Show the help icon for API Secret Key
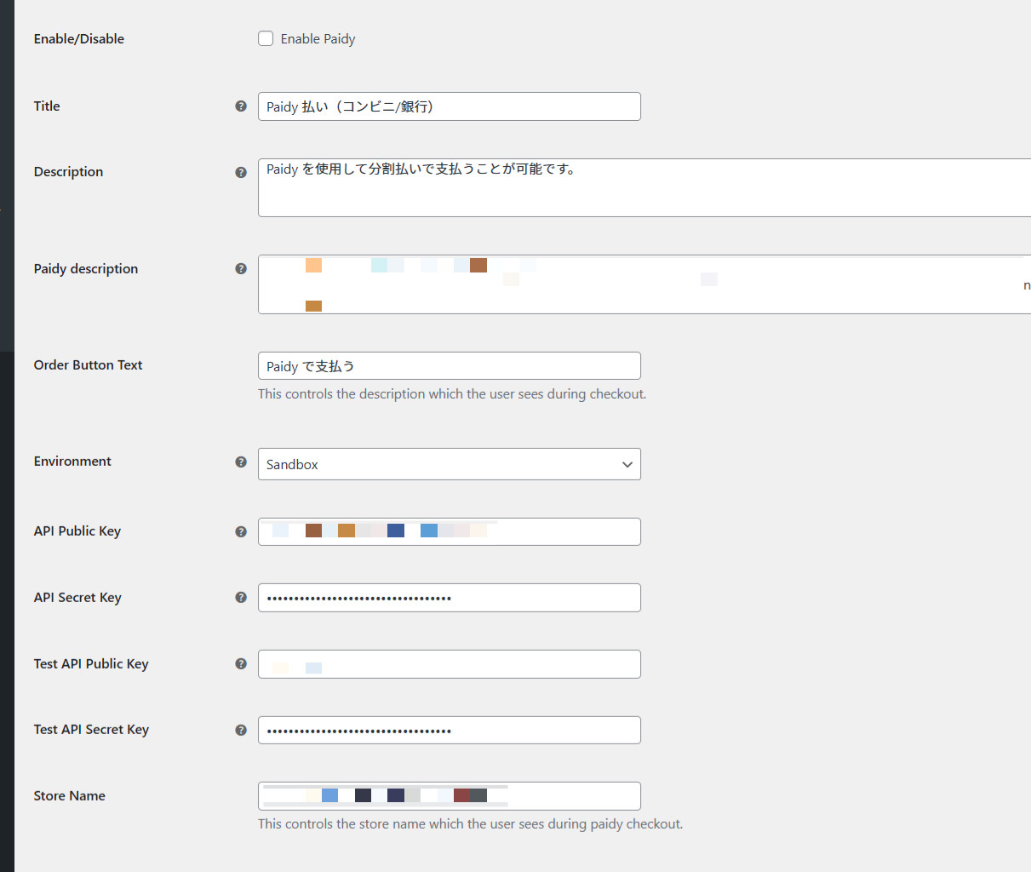 click(241, 597)
